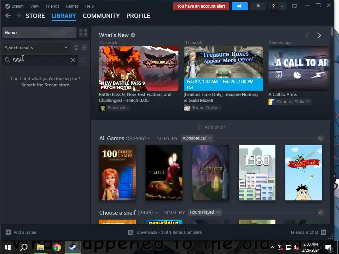Open the Games menu
This screenshot has width=339, height=254.
click(72, 6)
